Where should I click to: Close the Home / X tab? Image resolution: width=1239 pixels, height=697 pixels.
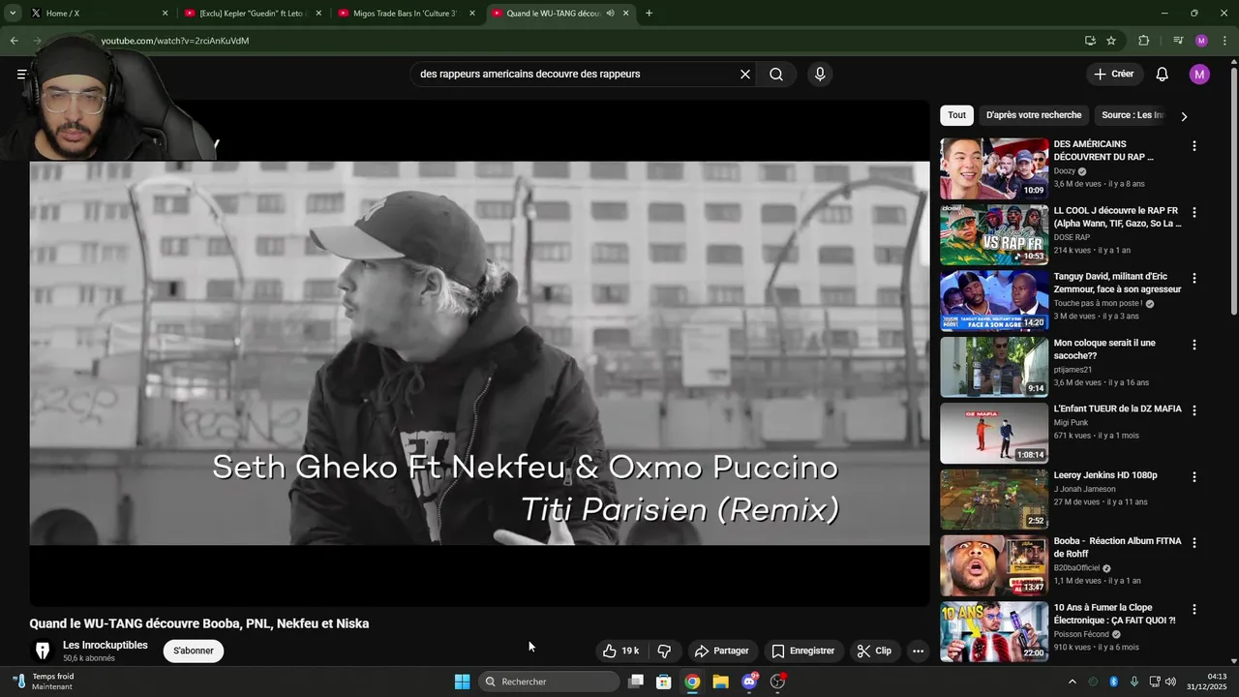(165, 14)
